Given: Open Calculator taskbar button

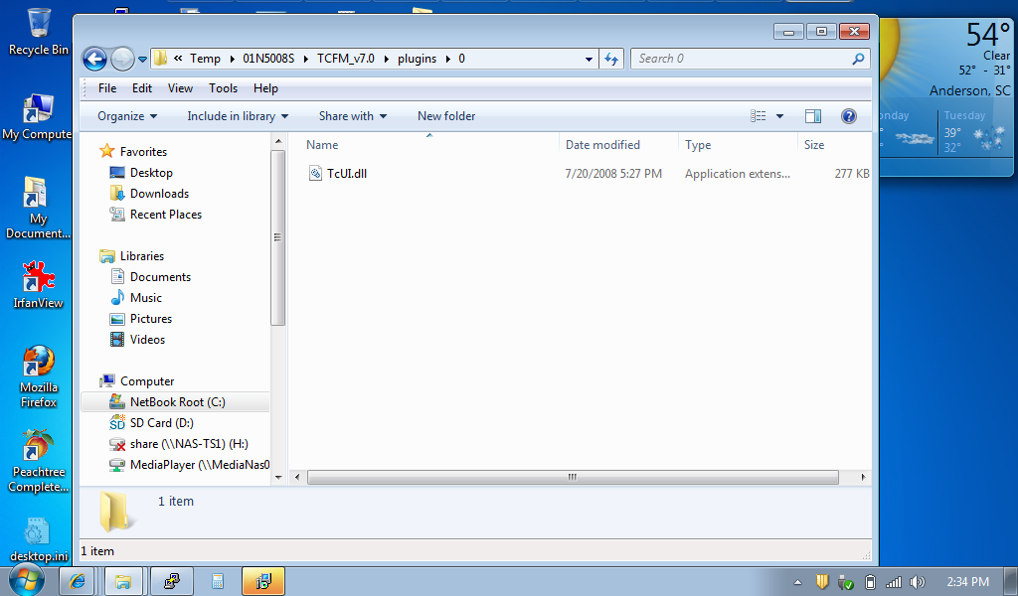Looking at the screenshot, I should coord(218,582).
